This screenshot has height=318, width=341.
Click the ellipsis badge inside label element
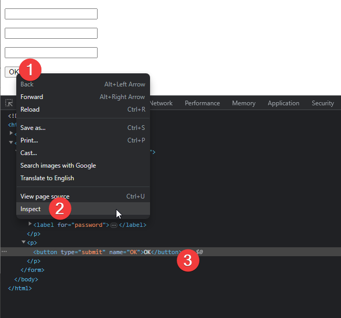click(x=113, y=225)
